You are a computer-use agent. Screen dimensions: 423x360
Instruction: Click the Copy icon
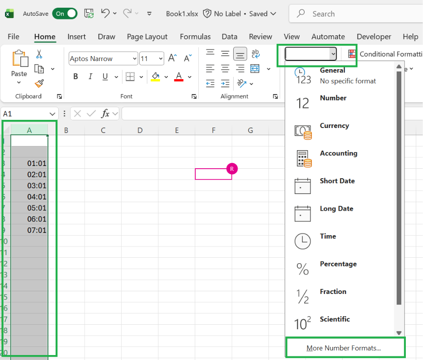(x=39, y=69)
